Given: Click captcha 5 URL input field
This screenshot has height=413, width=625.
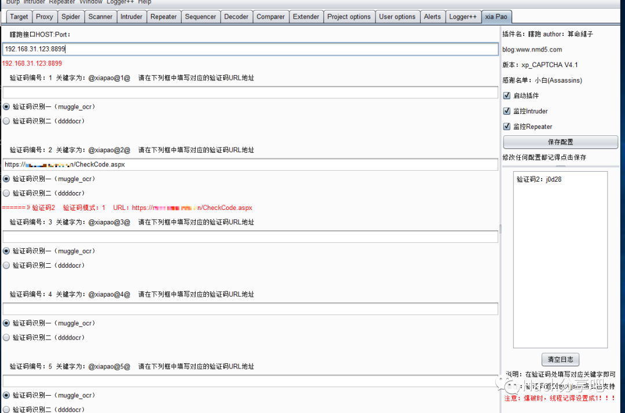Looking at the screenshot, I should (x=251, y=381).
